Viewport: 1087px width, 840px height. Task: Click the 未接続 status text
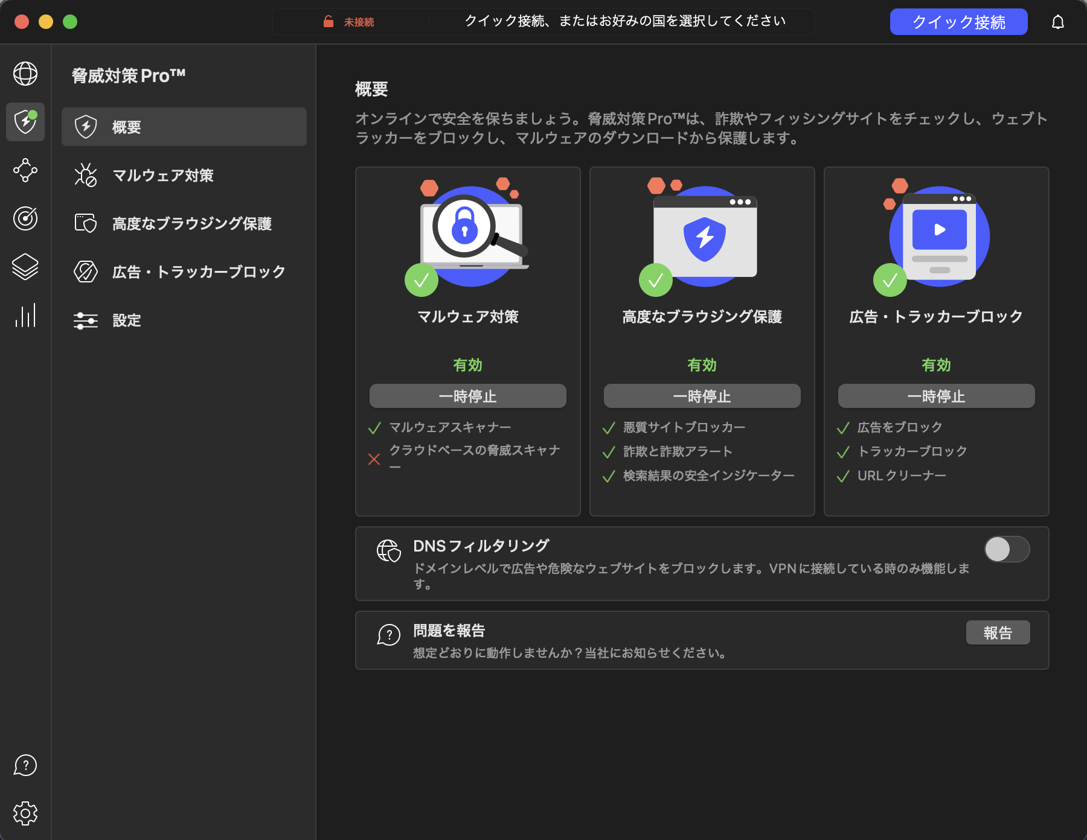[359, 22]
